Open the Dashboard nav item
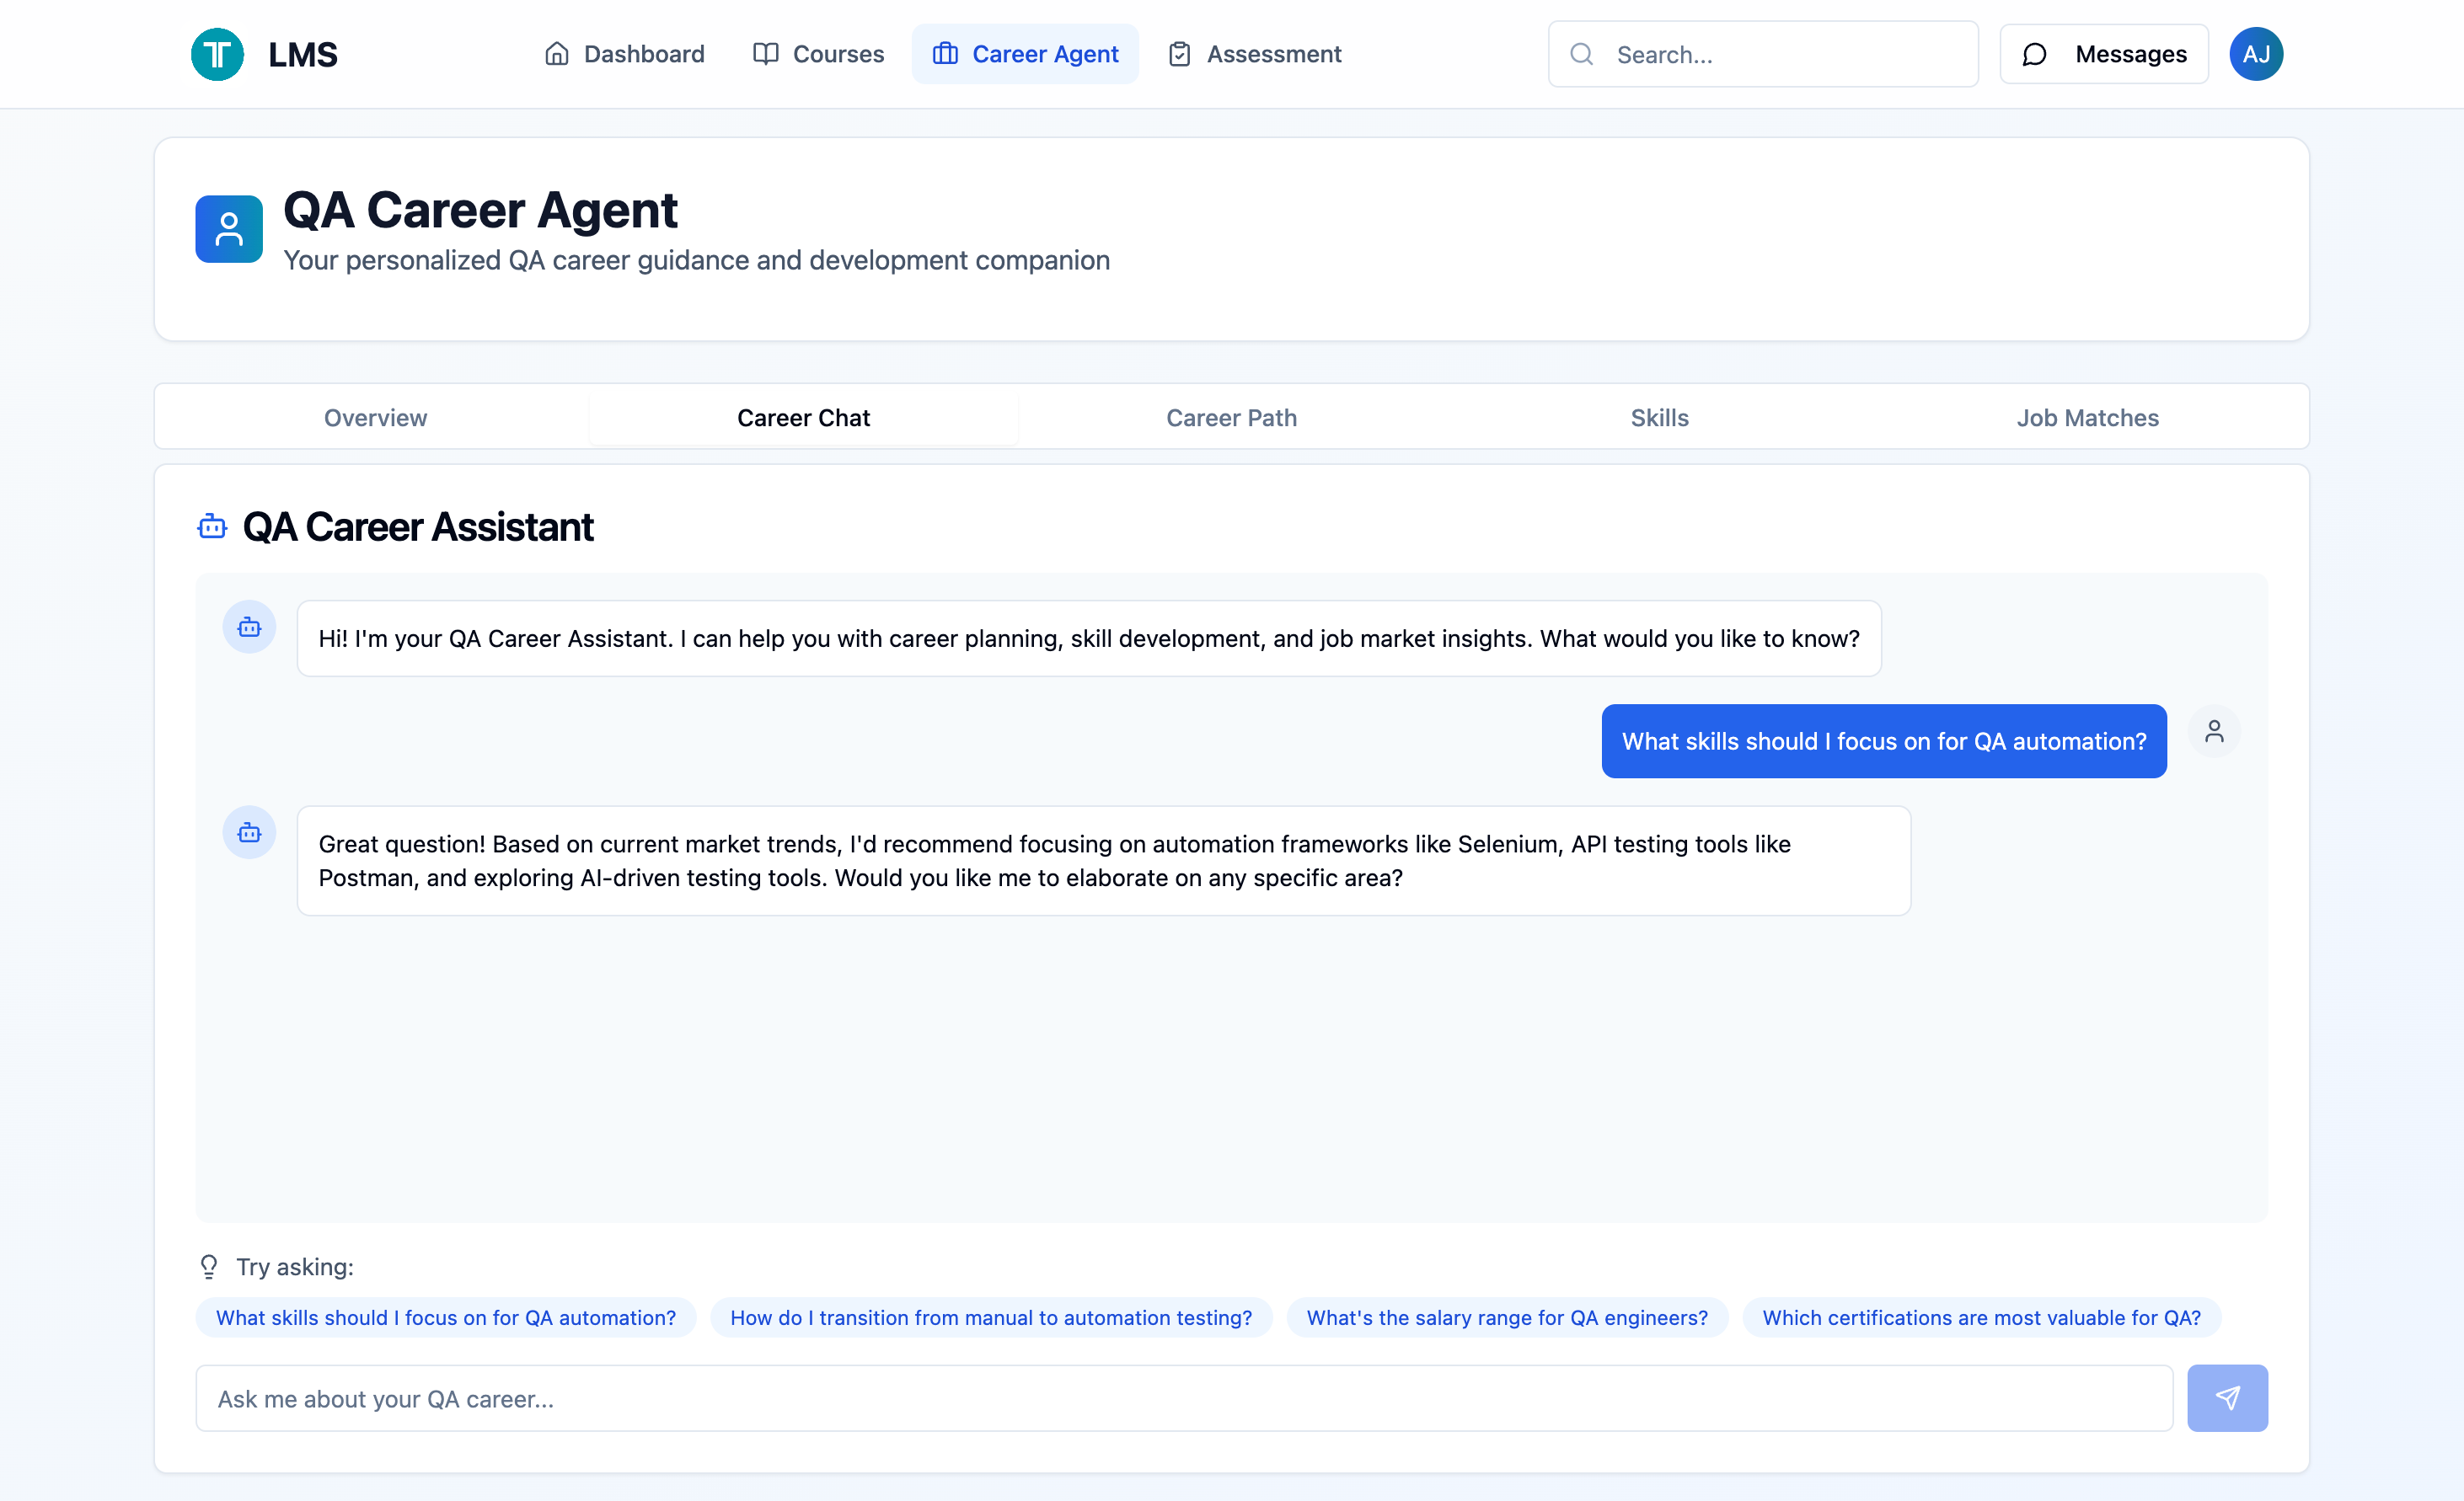 [x=625, y=54]
